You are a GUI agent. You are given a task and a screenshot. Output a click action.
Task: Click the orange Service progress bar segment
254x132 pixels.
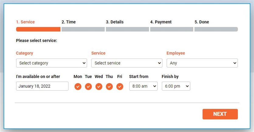coord(38,29)
